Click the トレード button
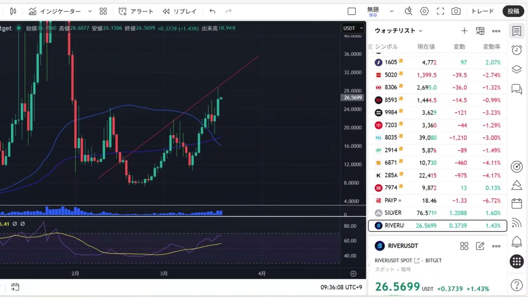This screenshot has width=528, height=297. click(482, 11)
